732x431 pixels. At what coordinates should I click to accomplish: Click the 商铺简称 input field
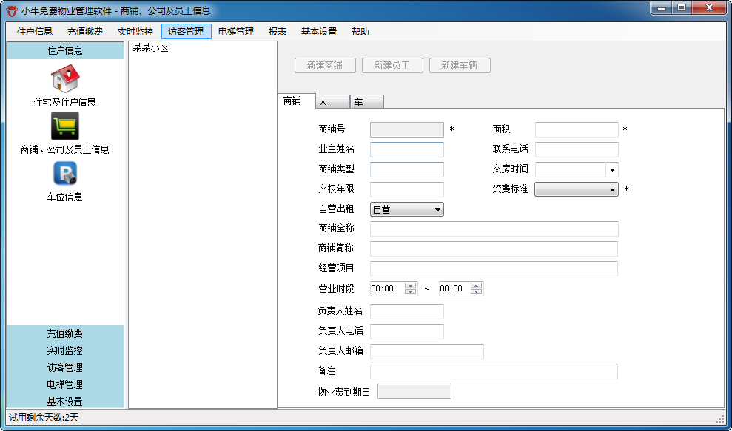[494, 248]
